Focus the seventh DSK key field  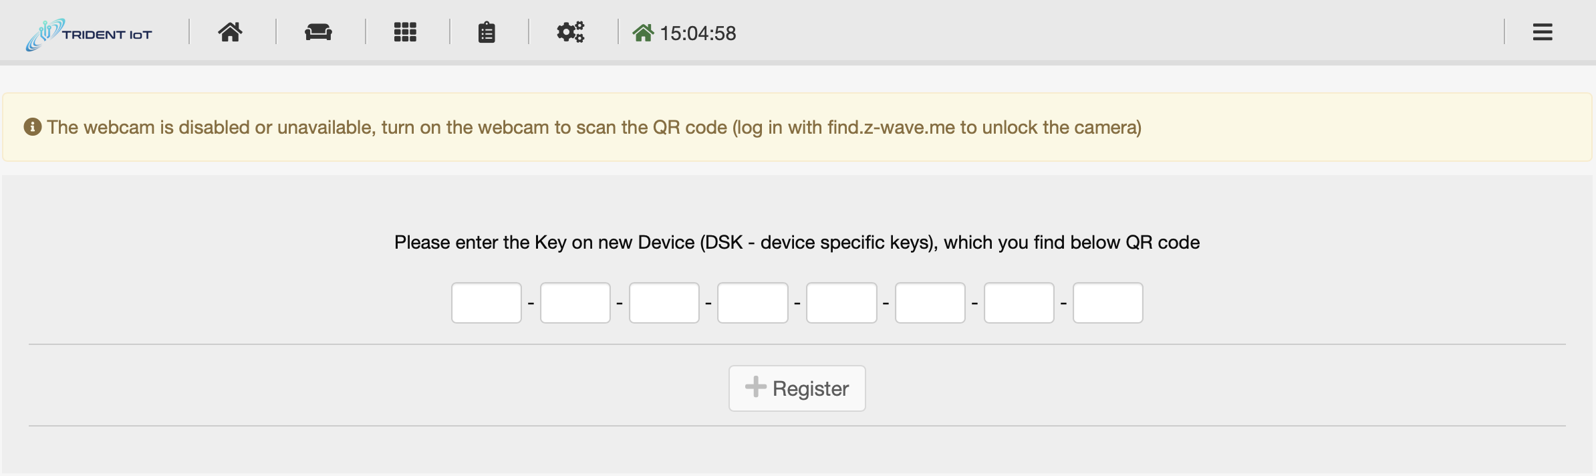1019,303
